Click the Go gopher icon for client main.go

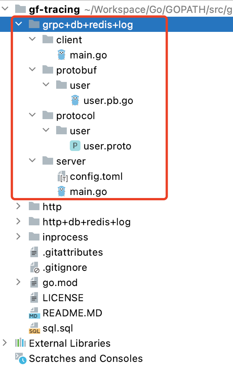(61, 55)
